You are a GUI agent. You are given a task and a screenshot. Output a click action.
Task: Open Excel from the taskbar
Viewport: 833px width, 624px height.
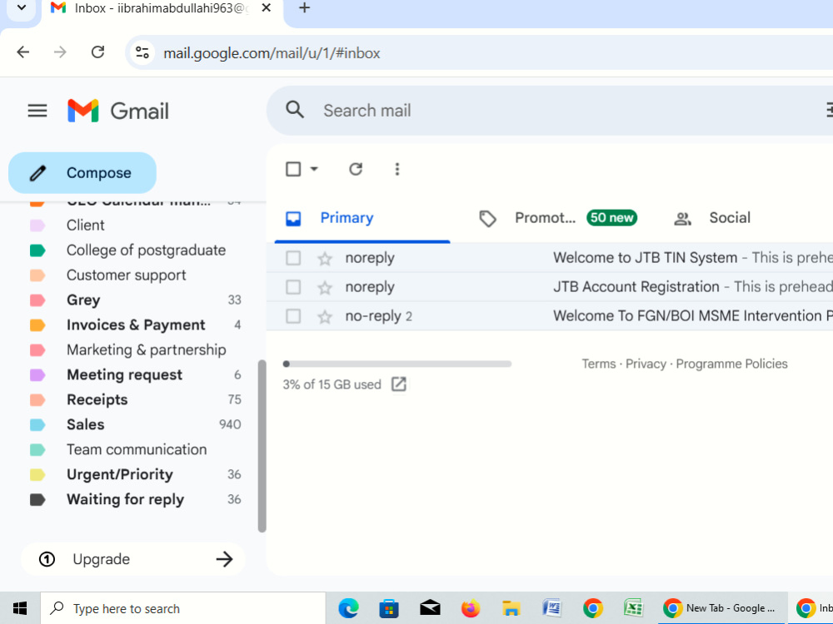pyautogui.click(x=633, y=608)
